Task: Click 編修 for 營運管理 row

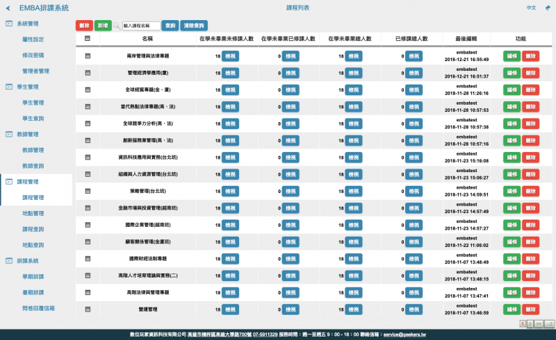Action: [512, 309]
